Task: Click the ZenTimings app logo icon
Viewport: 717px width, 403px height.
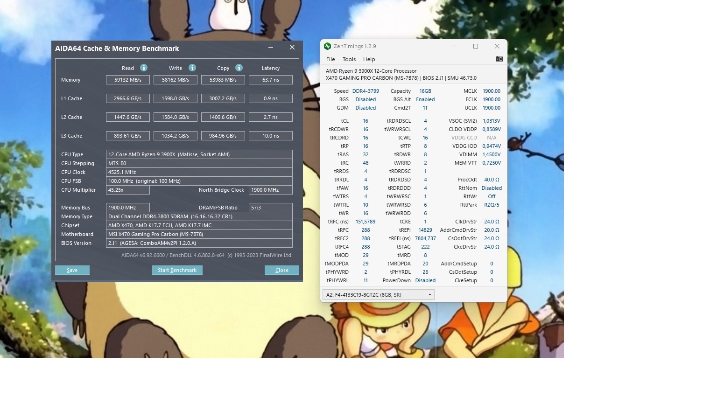Action: [x=327, y=46]
